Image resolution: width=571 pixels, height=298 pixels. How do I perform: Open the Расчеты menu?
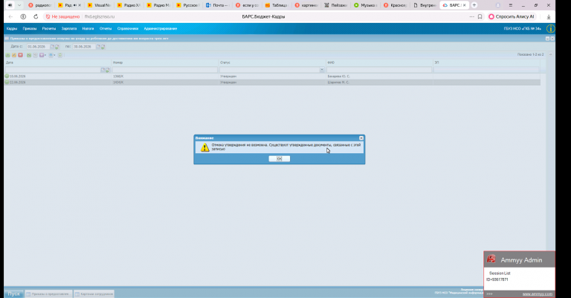(x=49, y=28)
